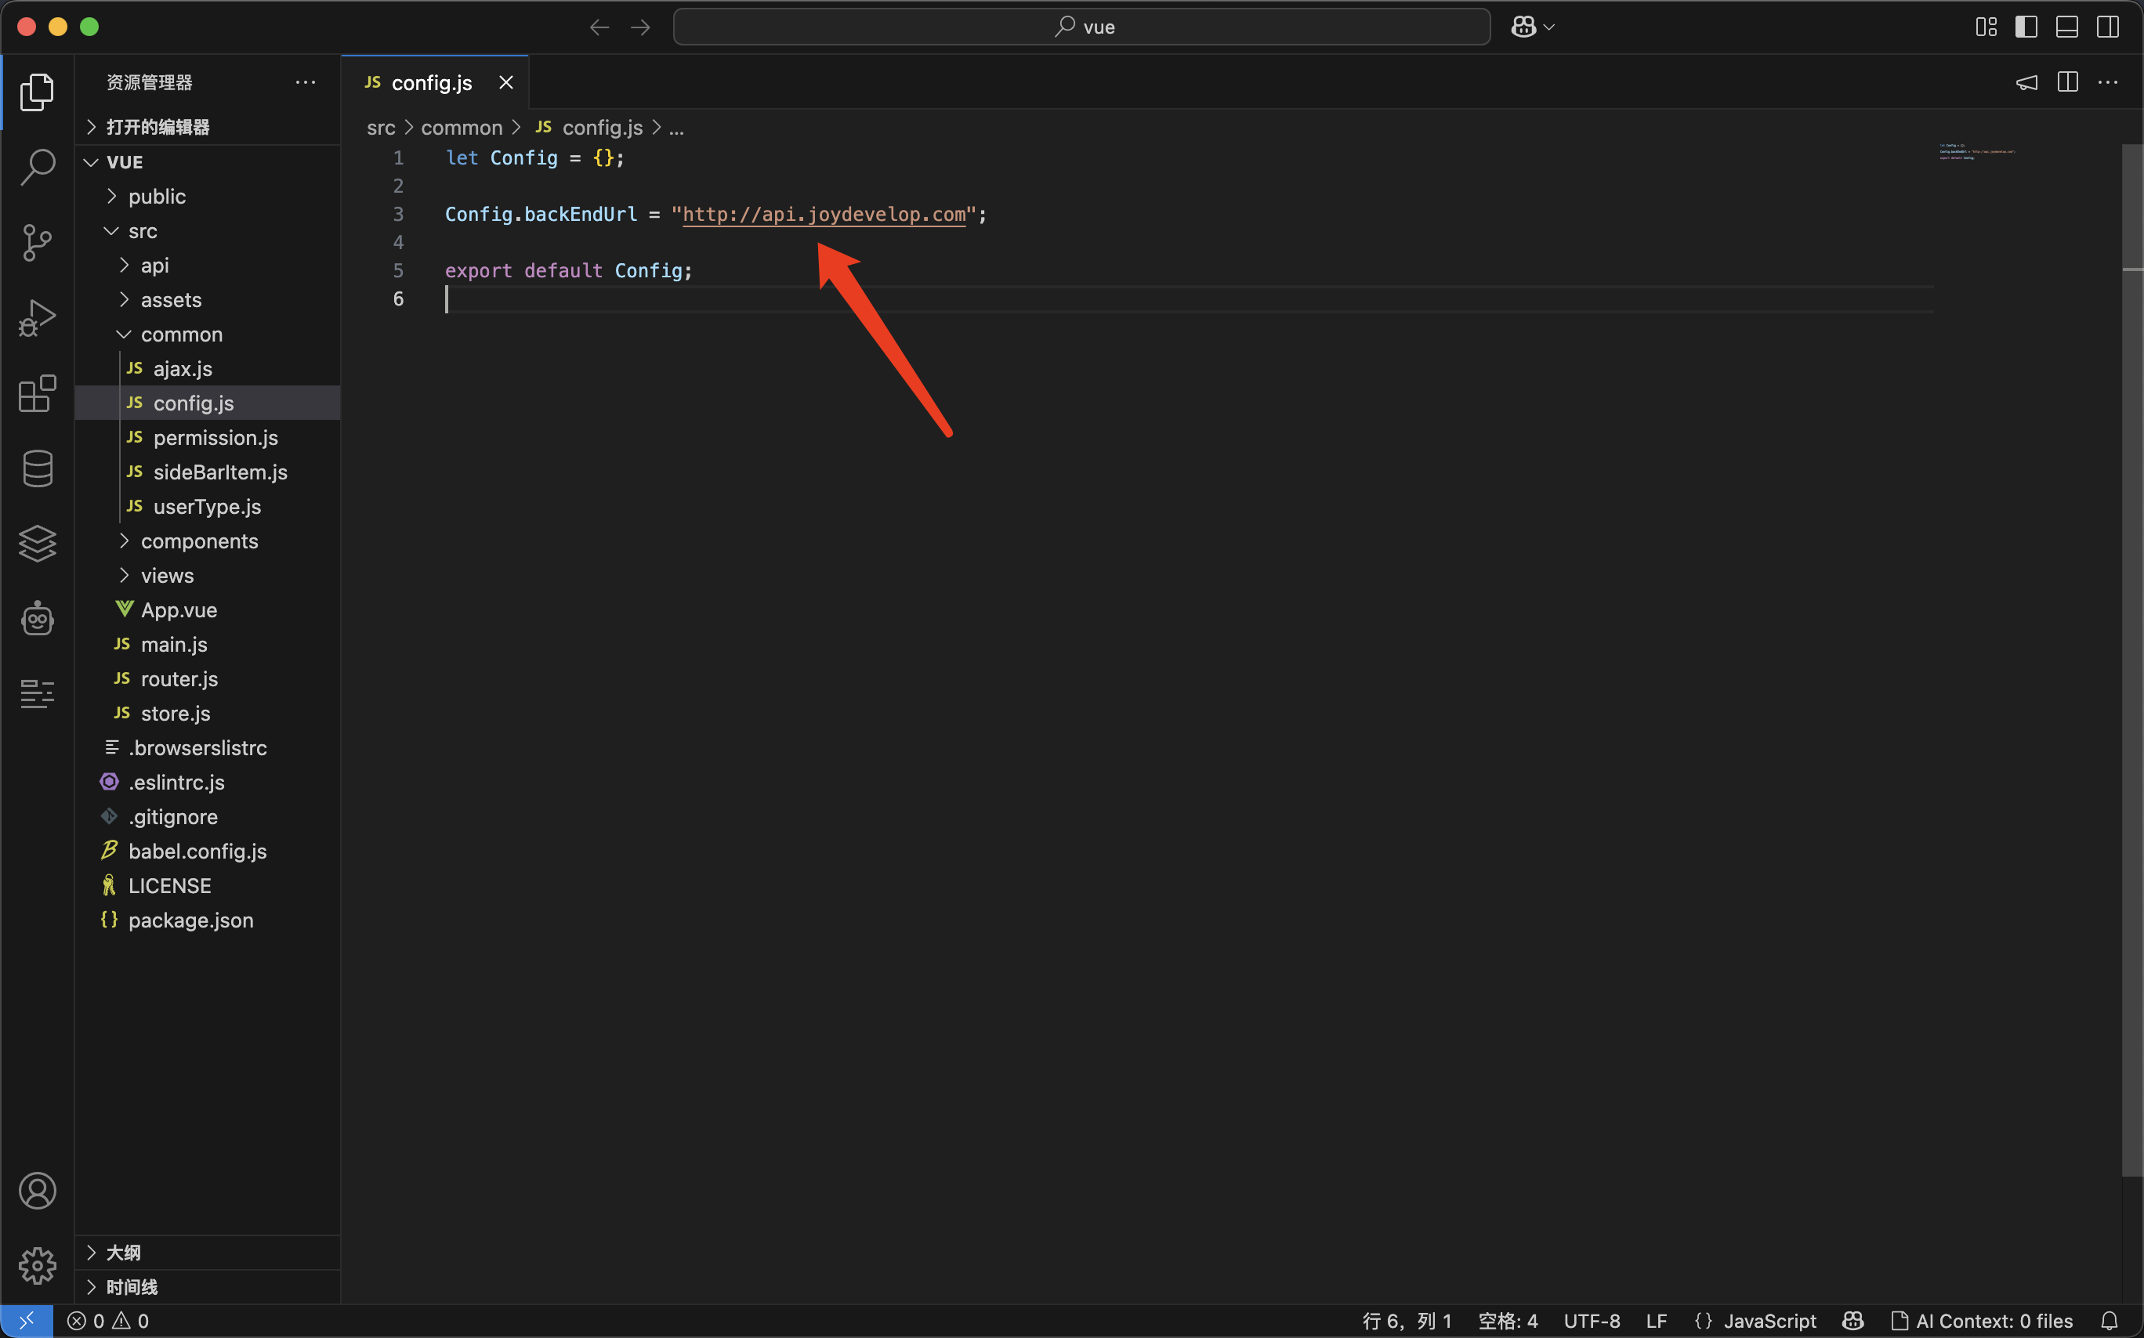The image size is (2144, 1338).
Task: Open editor more actions ellipsis
Action: (x=2108, y=82)
